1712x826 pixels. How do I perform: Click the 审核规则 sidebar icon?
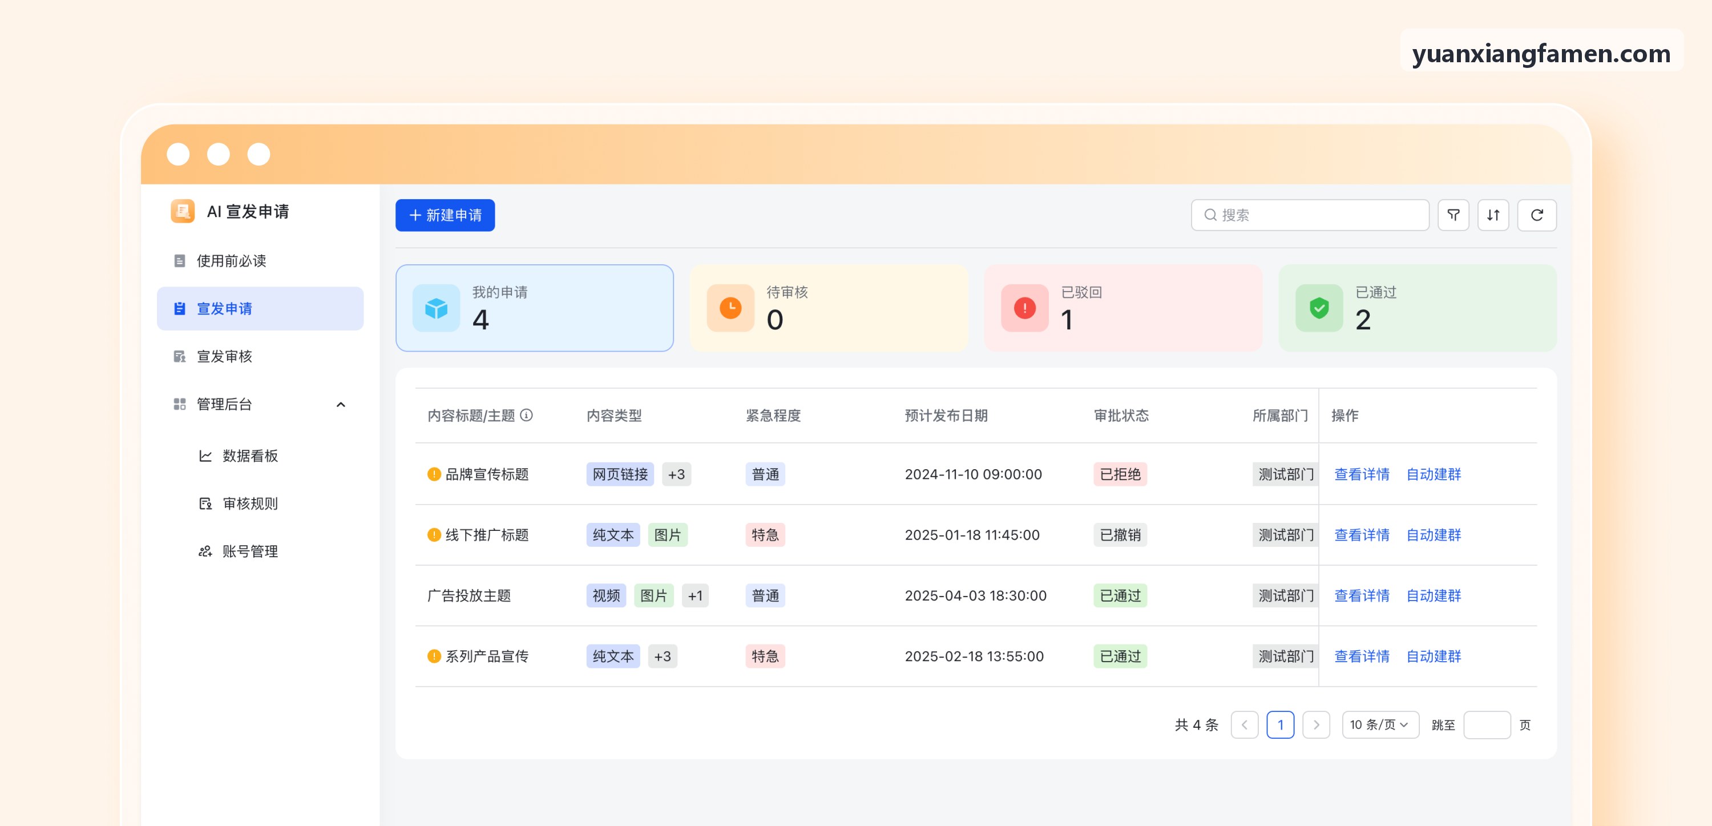pos(205,503)
